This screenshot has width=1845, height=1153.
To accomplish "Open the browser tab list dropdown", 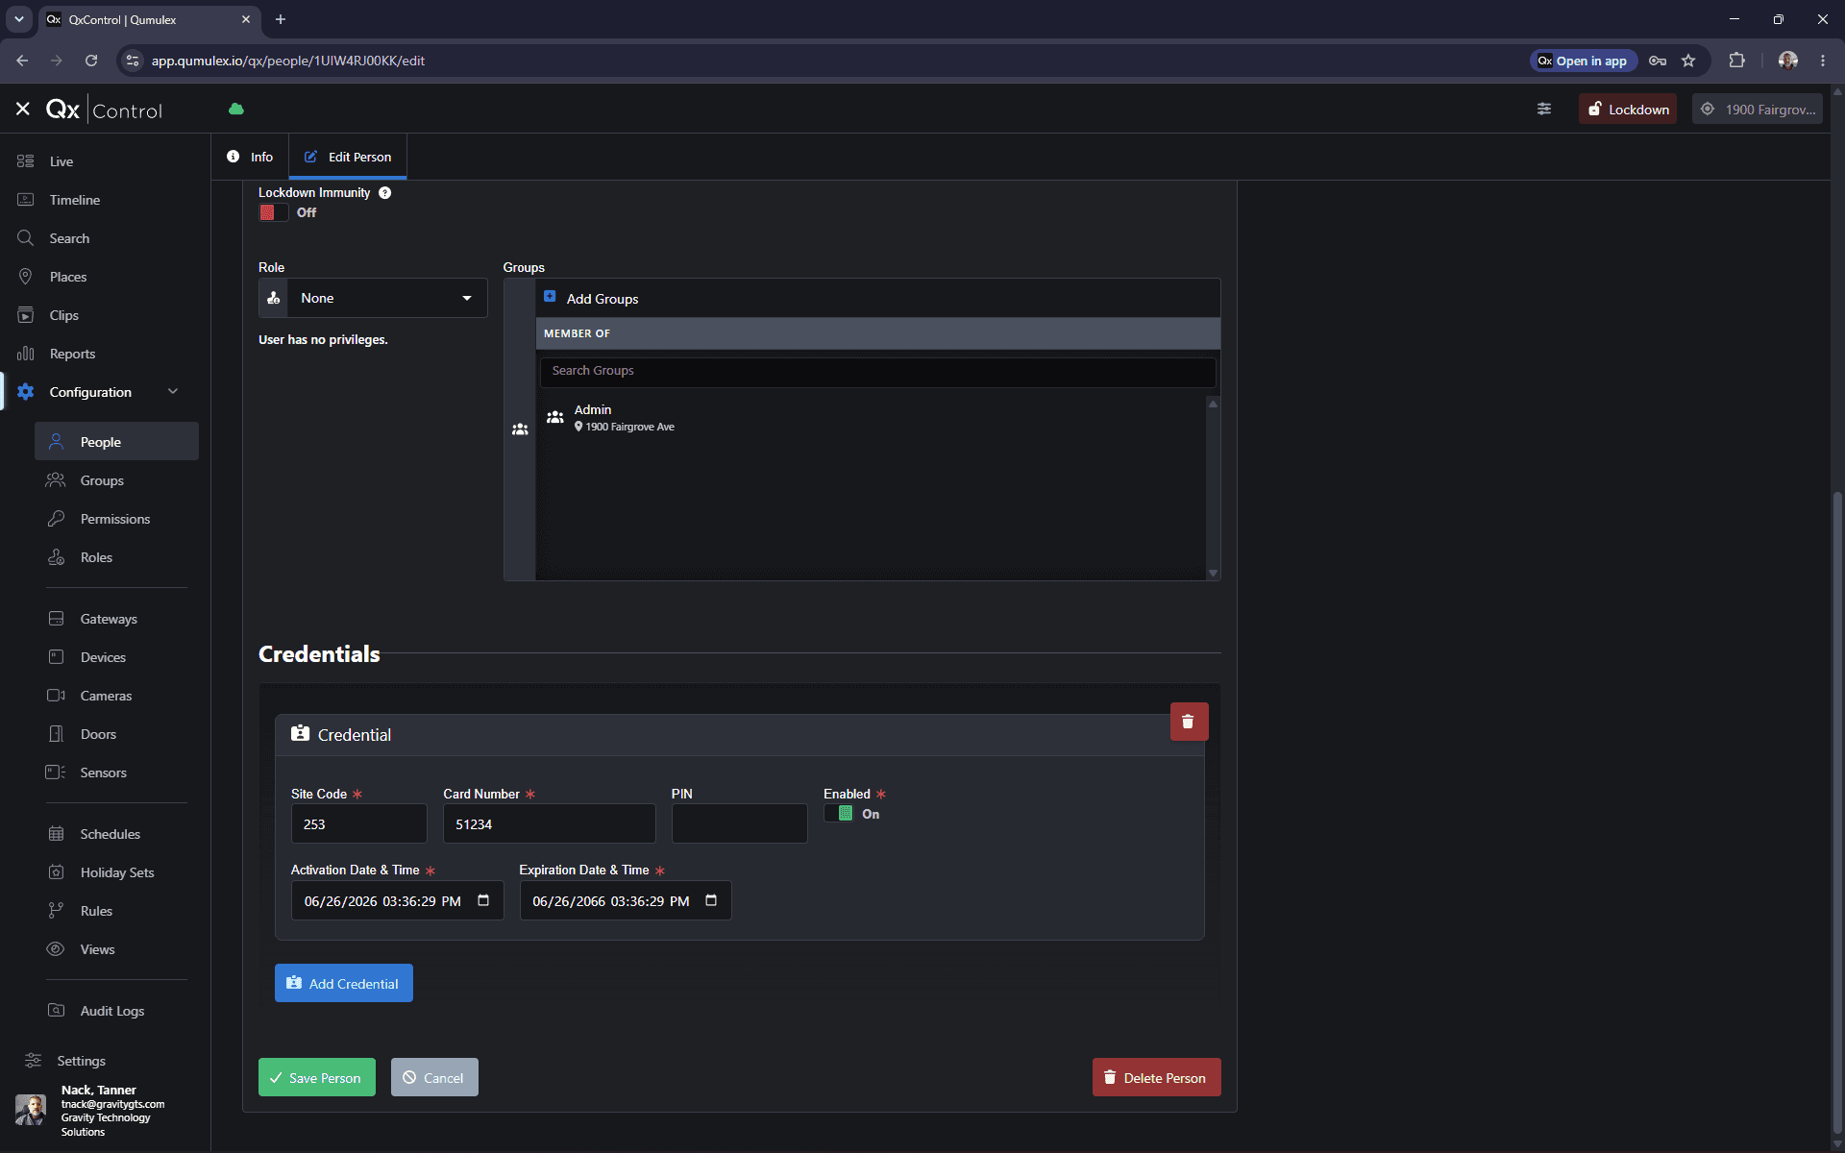I will pyautogui.click(x=18, y=19).
